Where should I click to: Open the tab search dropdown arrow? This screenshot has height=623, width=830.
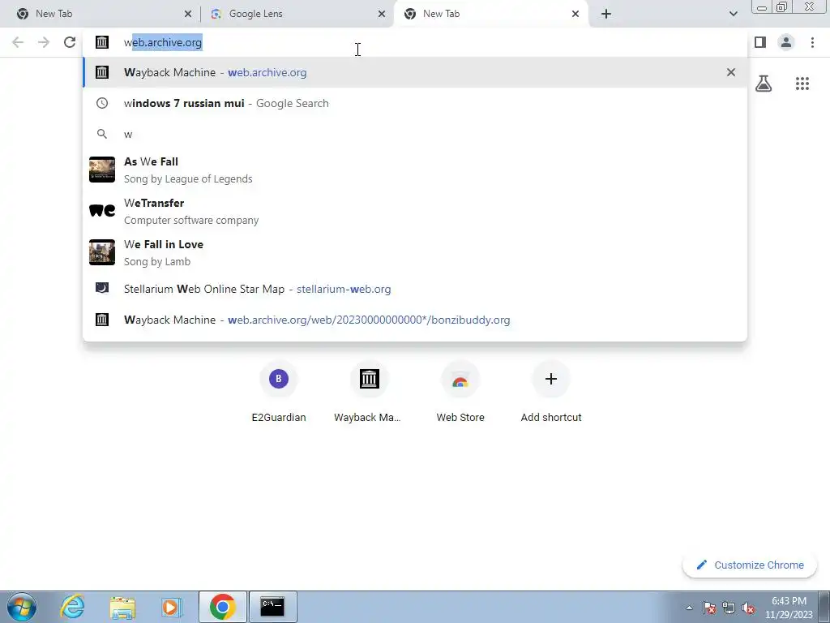[x=733, y=14]
